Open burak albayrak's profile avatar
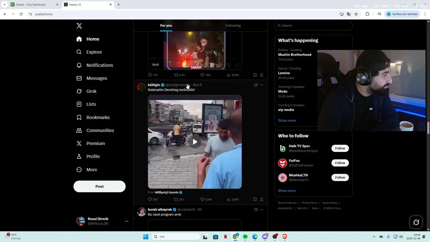 coord(141,212)
